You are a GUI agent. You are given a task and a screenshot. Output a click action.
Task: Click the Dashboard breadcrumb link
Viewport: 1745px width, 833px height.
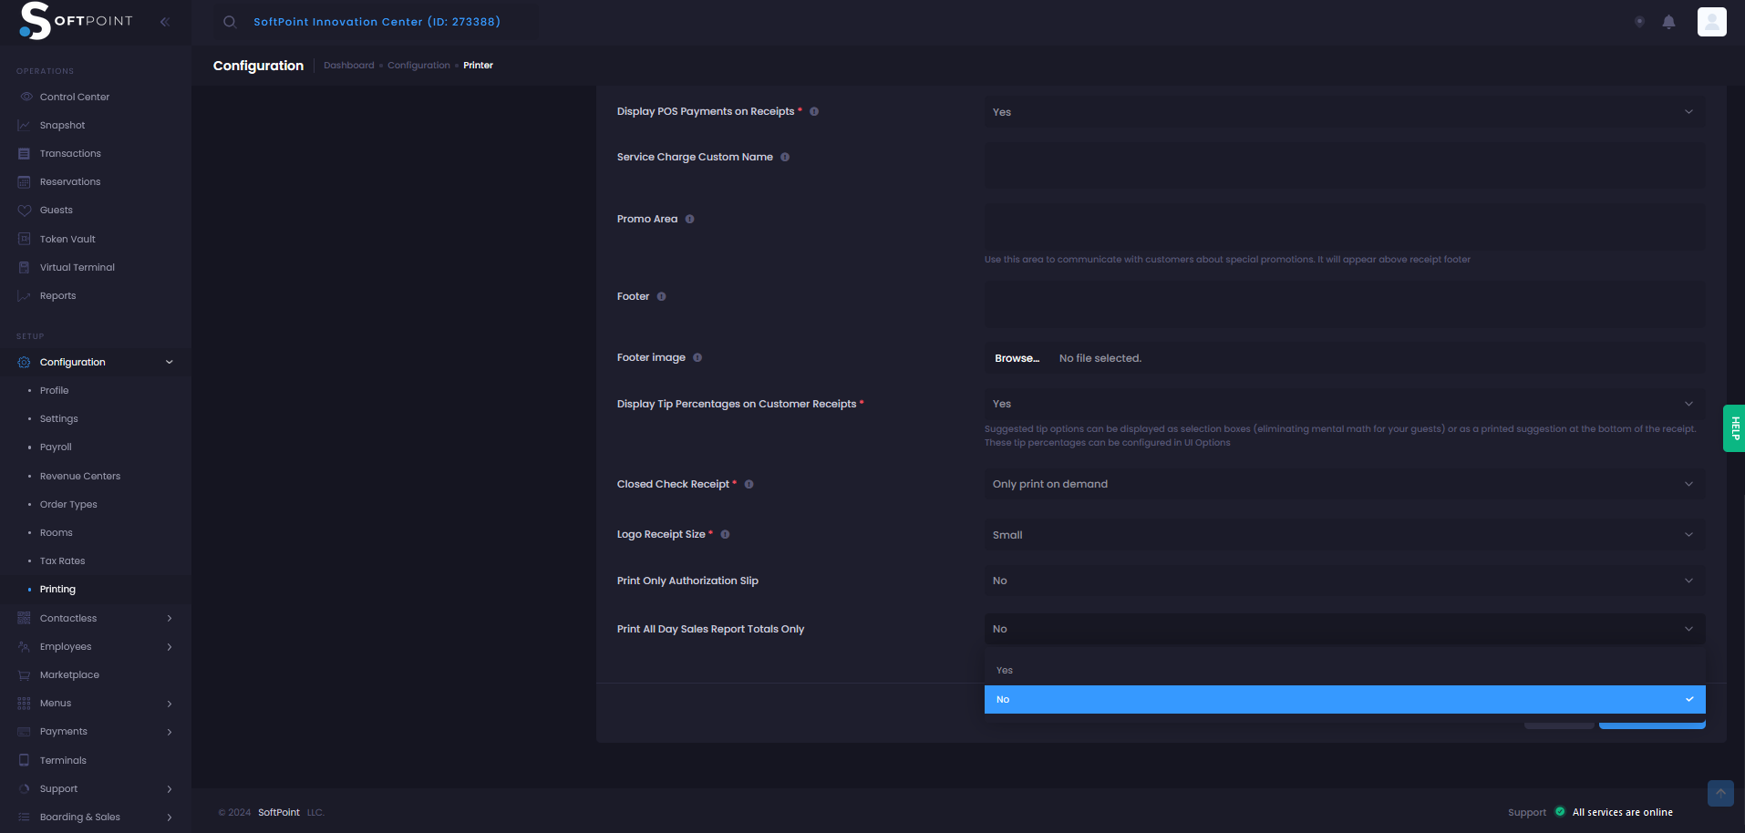348,66
